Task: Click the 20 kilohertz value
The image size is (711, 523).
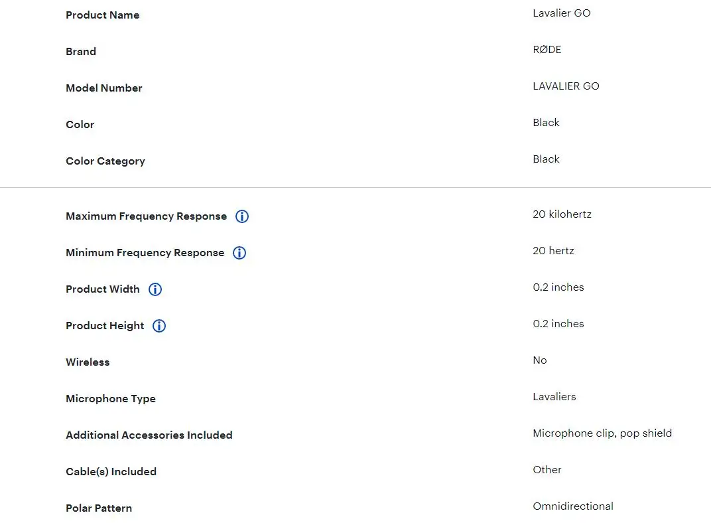Action: (x=562, y=214)
